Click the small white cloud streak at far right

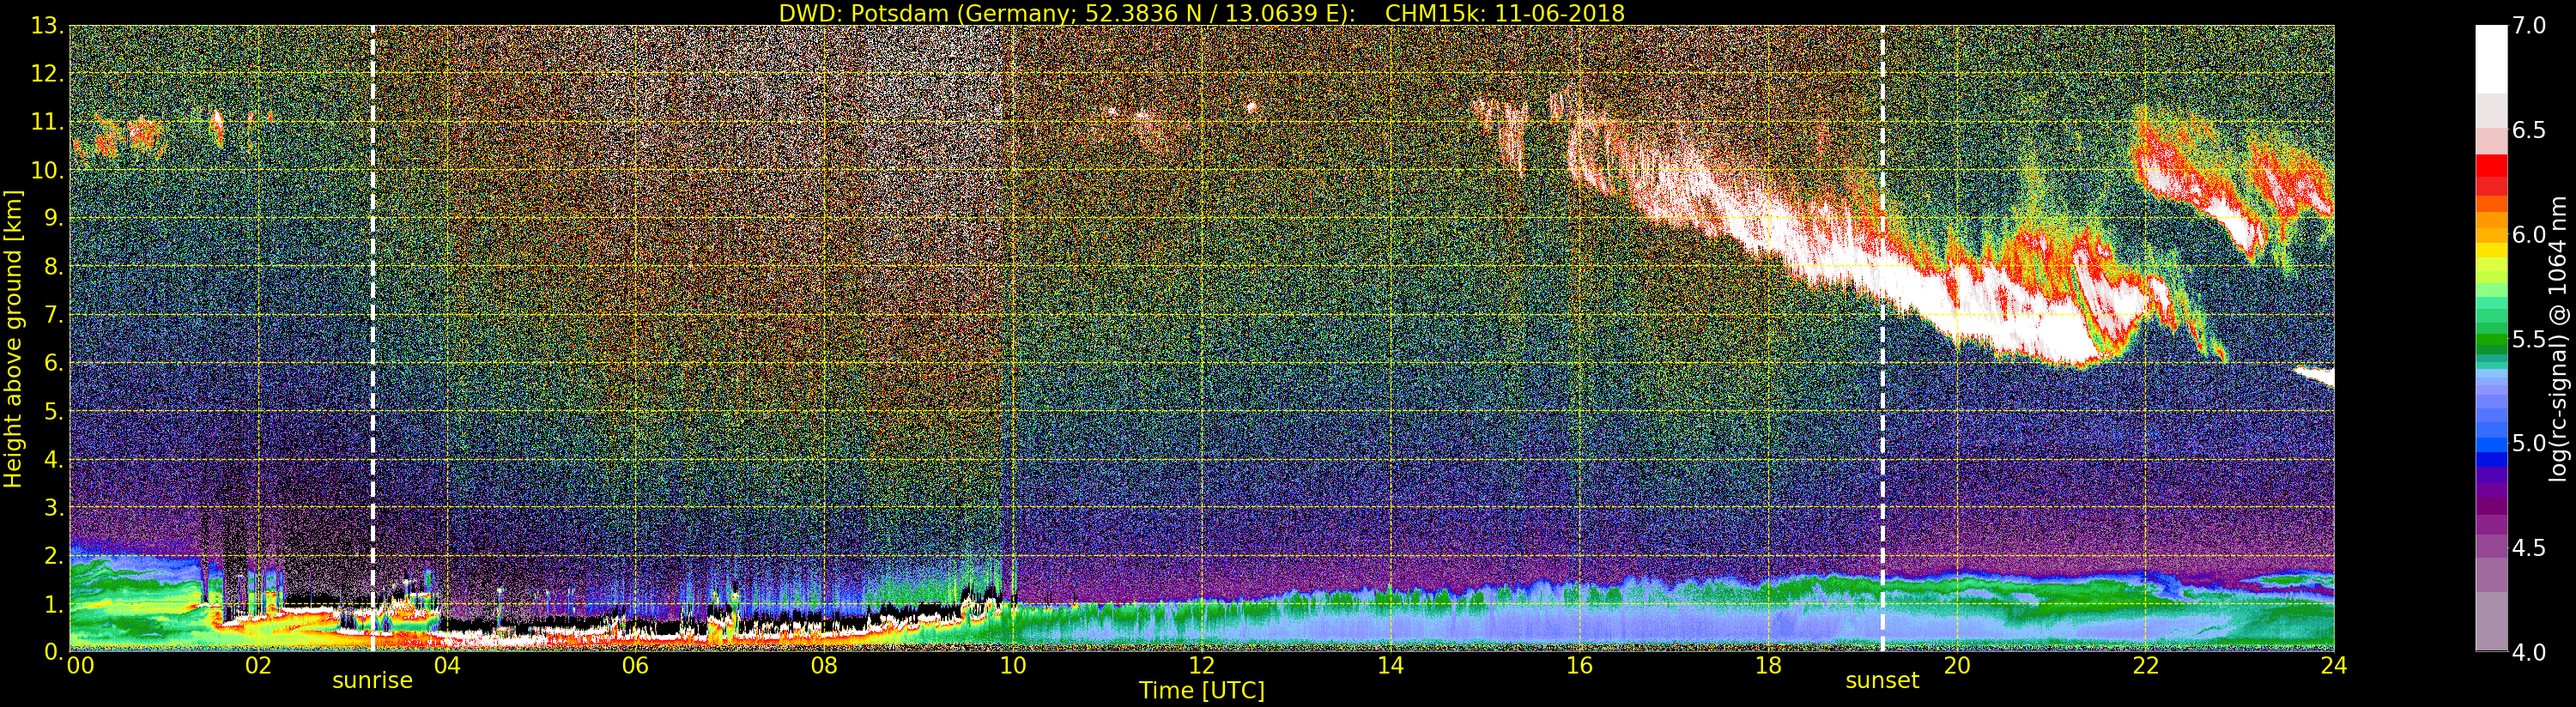coord(2314,376)
